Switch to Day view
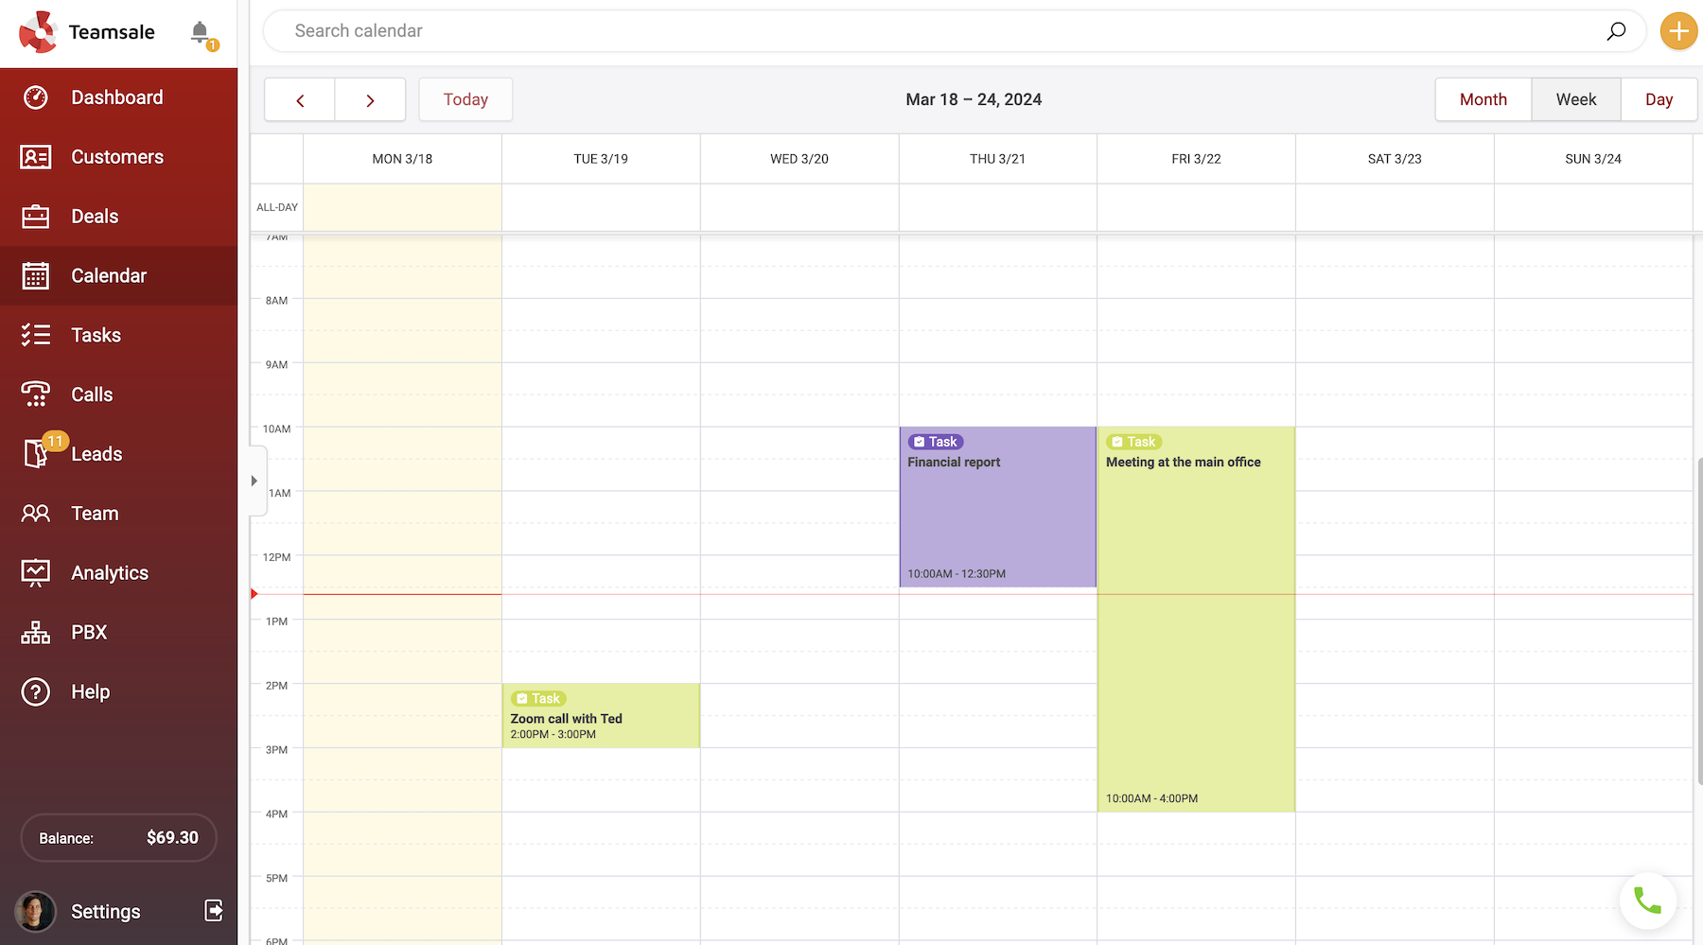Image resolution: width=1703 pixels, height=945 pixels. pos(1659,99)
